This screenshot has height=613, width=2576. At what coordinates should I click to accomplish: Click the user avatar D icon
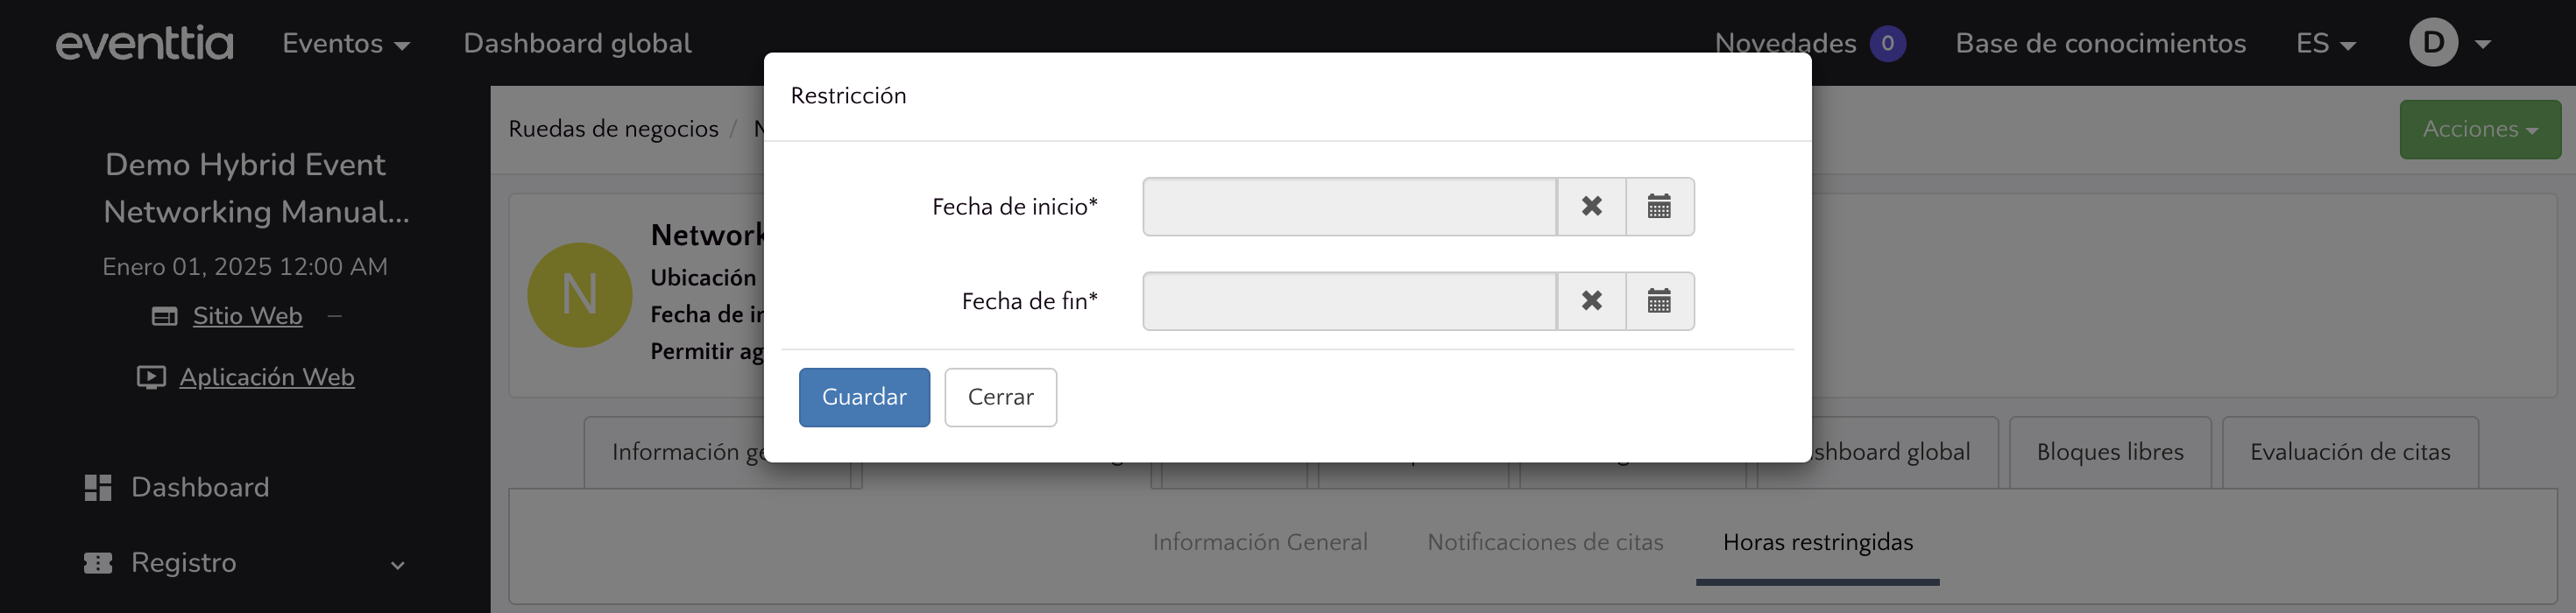click(x=2433, y=43)
